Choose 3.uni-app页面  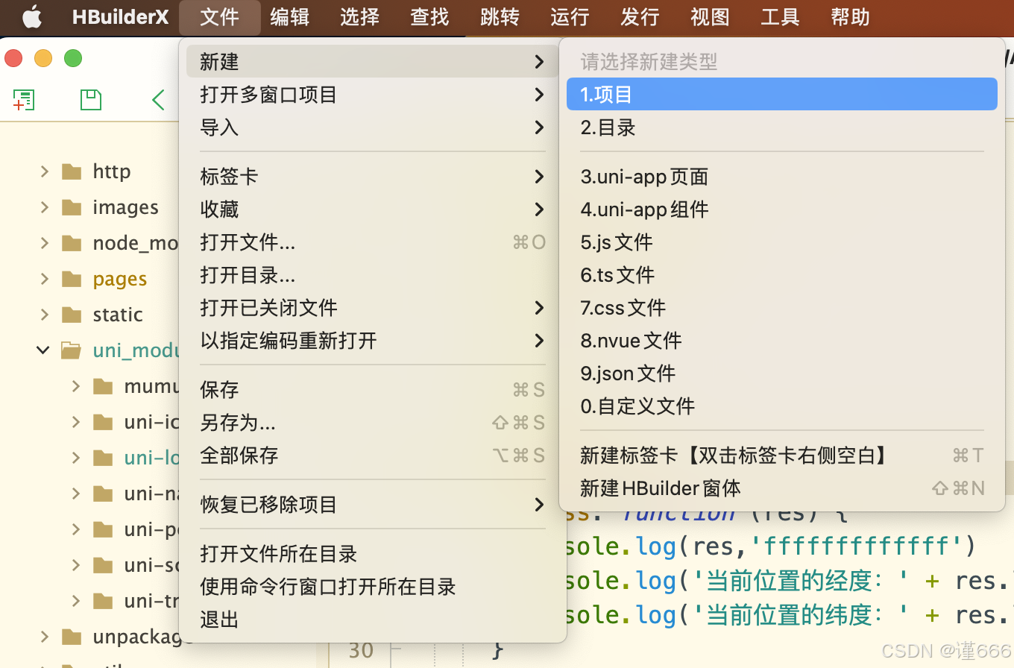[x=782, y=177]
